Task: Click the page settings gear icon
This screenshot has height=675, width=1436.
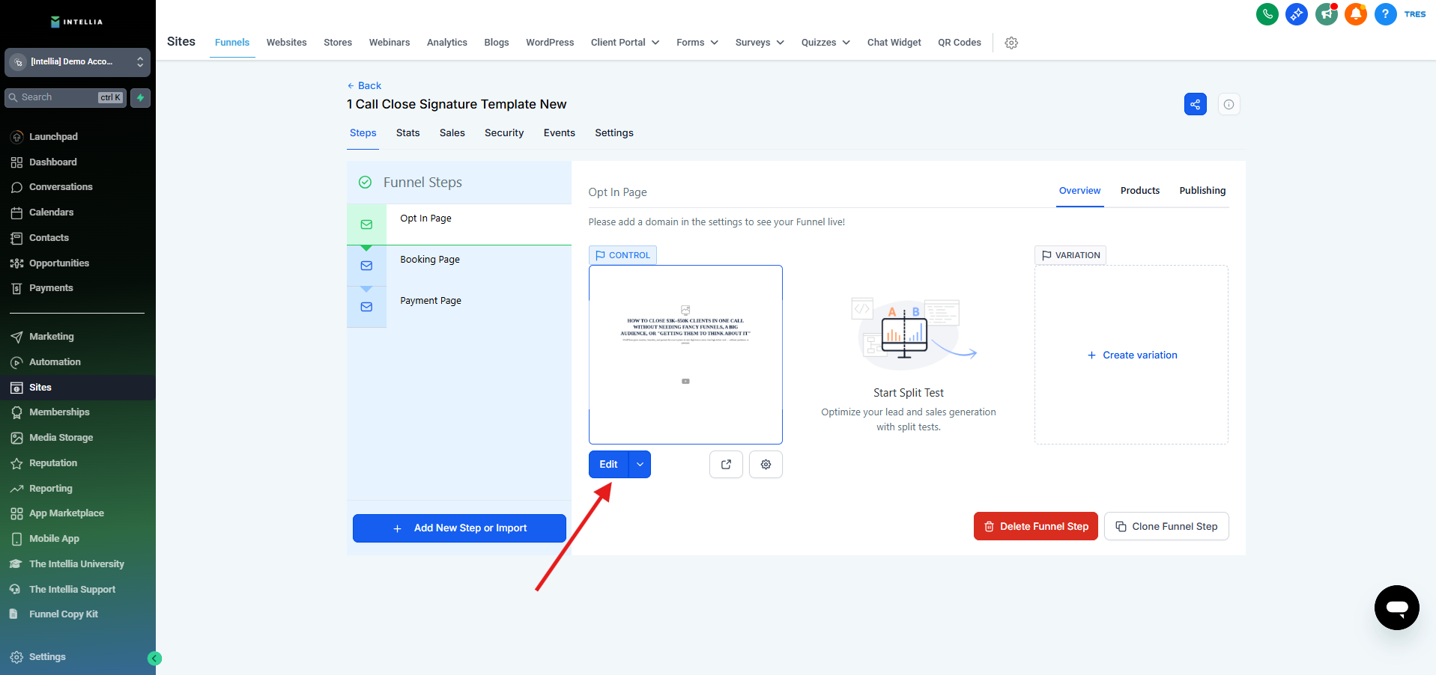Action: pyautogui.click(x=766, y=464)
